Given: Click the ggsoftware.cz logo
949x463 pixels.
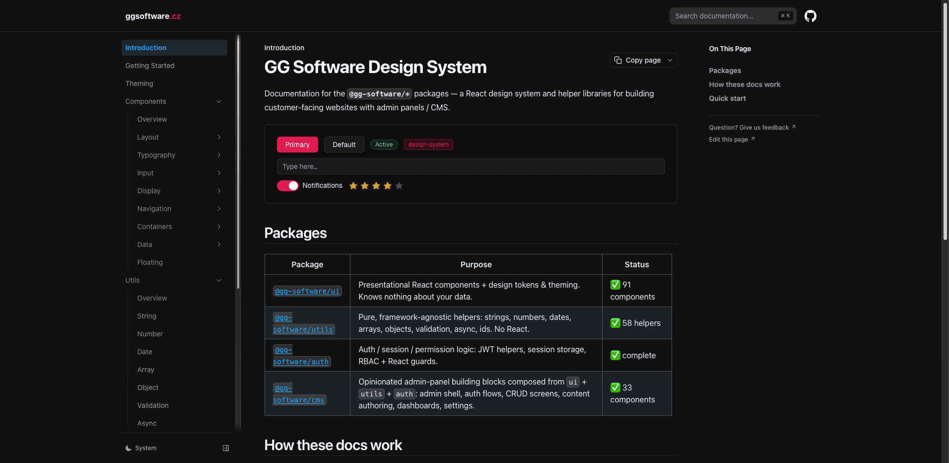Looking at the screenshot, I should [153, 16].
